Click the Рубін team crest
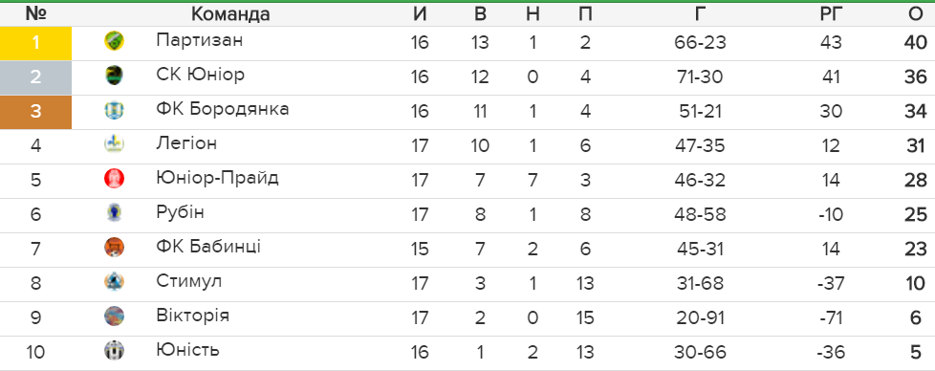The image size is (935, 371). [114, 213]
